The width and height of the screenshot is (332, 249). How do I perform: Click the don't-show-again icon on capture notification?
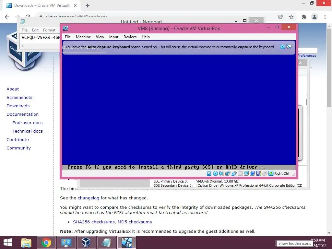coord(289,47)
